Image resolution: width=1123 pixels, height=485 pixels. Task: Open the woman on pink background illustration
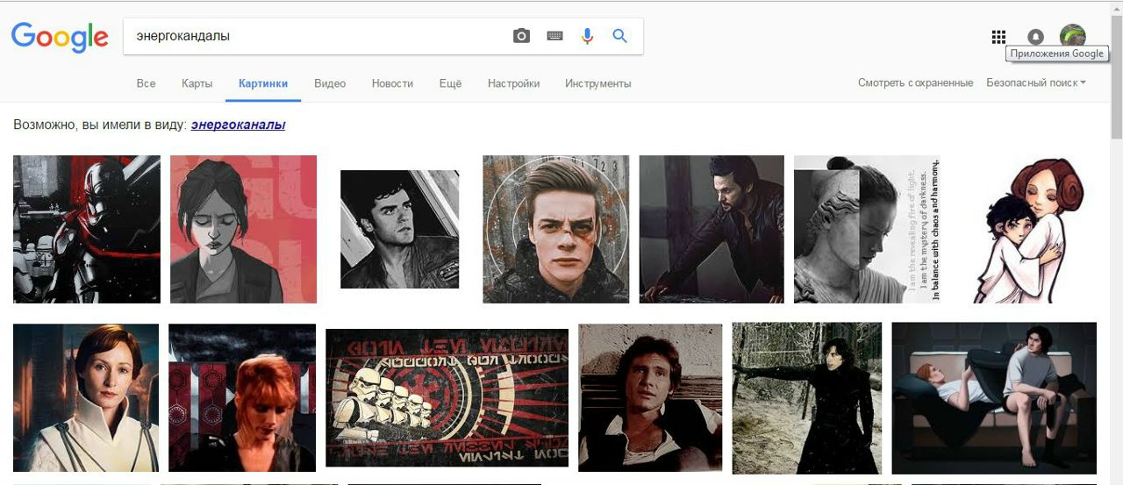[x=243, y=229]
